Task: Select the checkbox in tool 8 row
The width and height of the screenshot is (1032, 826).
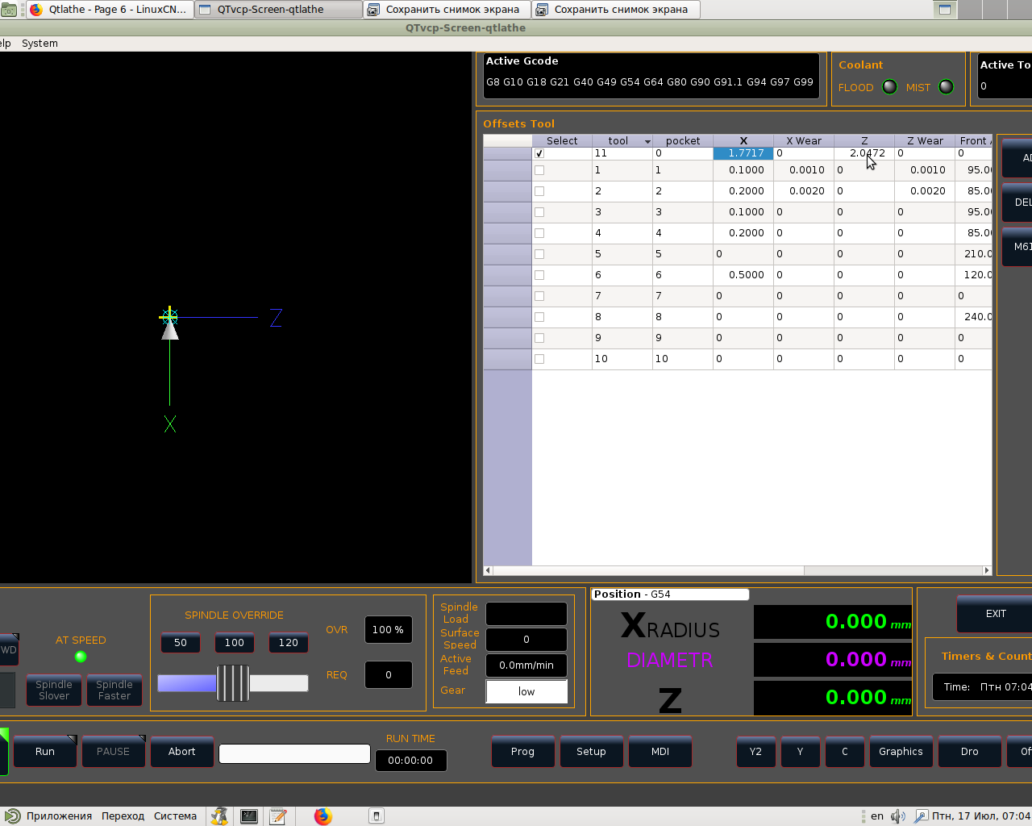Action: click(539, 317)
